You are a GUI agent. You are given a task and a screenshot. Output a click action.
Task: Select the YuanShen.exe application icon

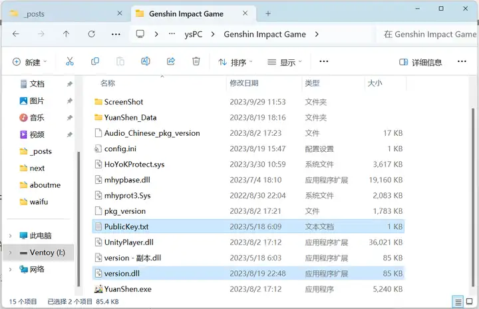coord(98,289)
